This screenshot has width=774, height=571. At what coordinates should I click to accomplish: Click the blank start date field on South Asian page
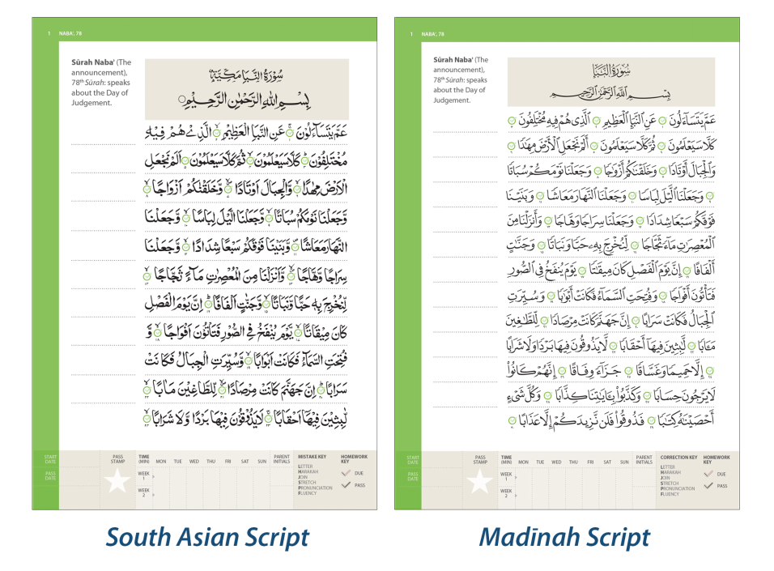pyautogui.click(x=79, y=459)
